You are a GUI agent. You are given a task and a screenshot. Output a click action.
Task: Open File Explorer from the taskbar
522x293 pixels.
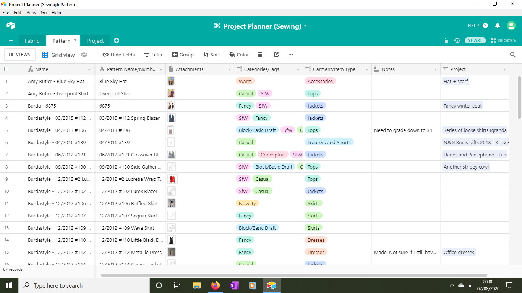click(197, 285)
